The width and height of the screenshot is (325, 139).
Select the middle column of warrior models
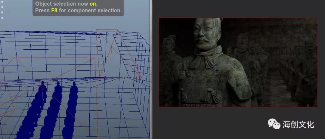pyautogui.click(x=53, y=114)
